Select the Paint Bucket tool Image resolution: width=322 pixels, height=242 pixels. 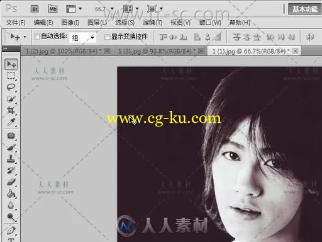point(11,193)
